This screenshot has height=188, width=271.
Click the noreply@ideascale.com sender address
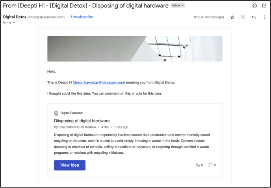tap(46, 17)
